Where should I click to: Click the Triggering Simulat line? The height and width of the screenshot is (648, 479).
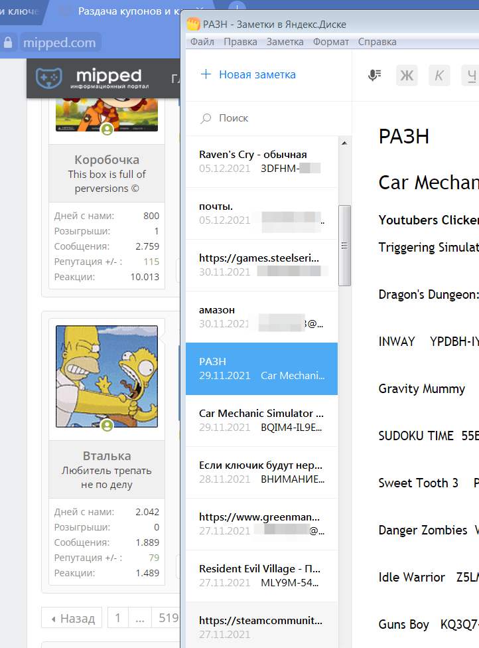pos(429,247)
